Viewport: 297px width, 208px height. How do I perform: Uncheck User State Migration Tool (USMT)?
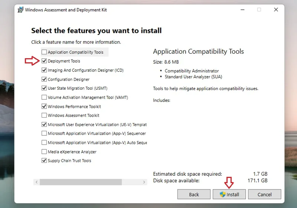[44, 88]
